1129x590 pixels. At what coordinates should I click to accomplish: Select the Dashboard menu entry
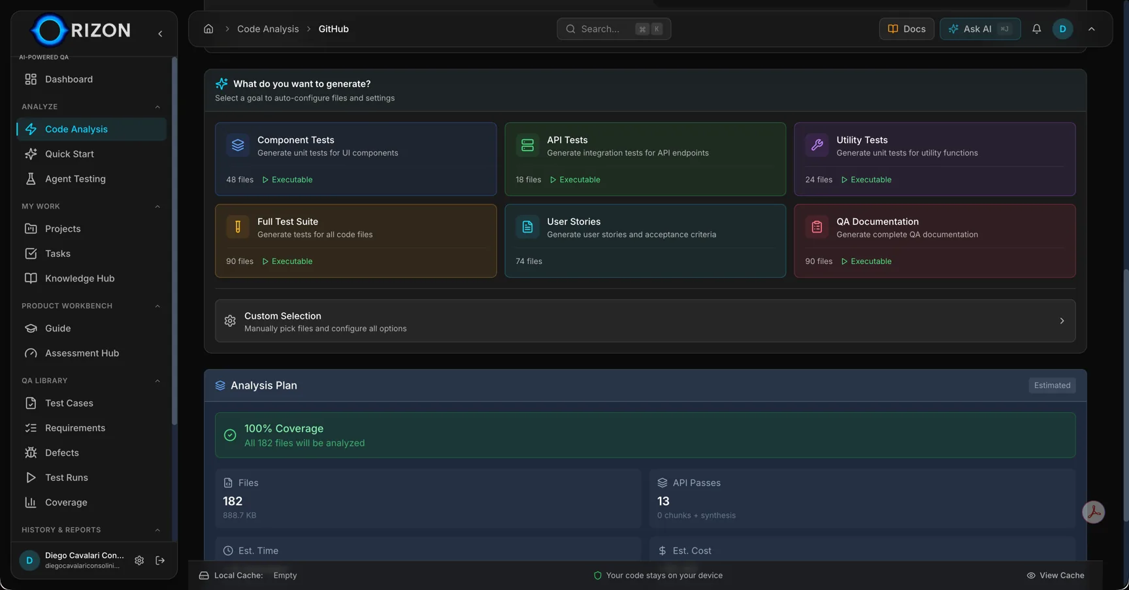[x=68, y=79]
